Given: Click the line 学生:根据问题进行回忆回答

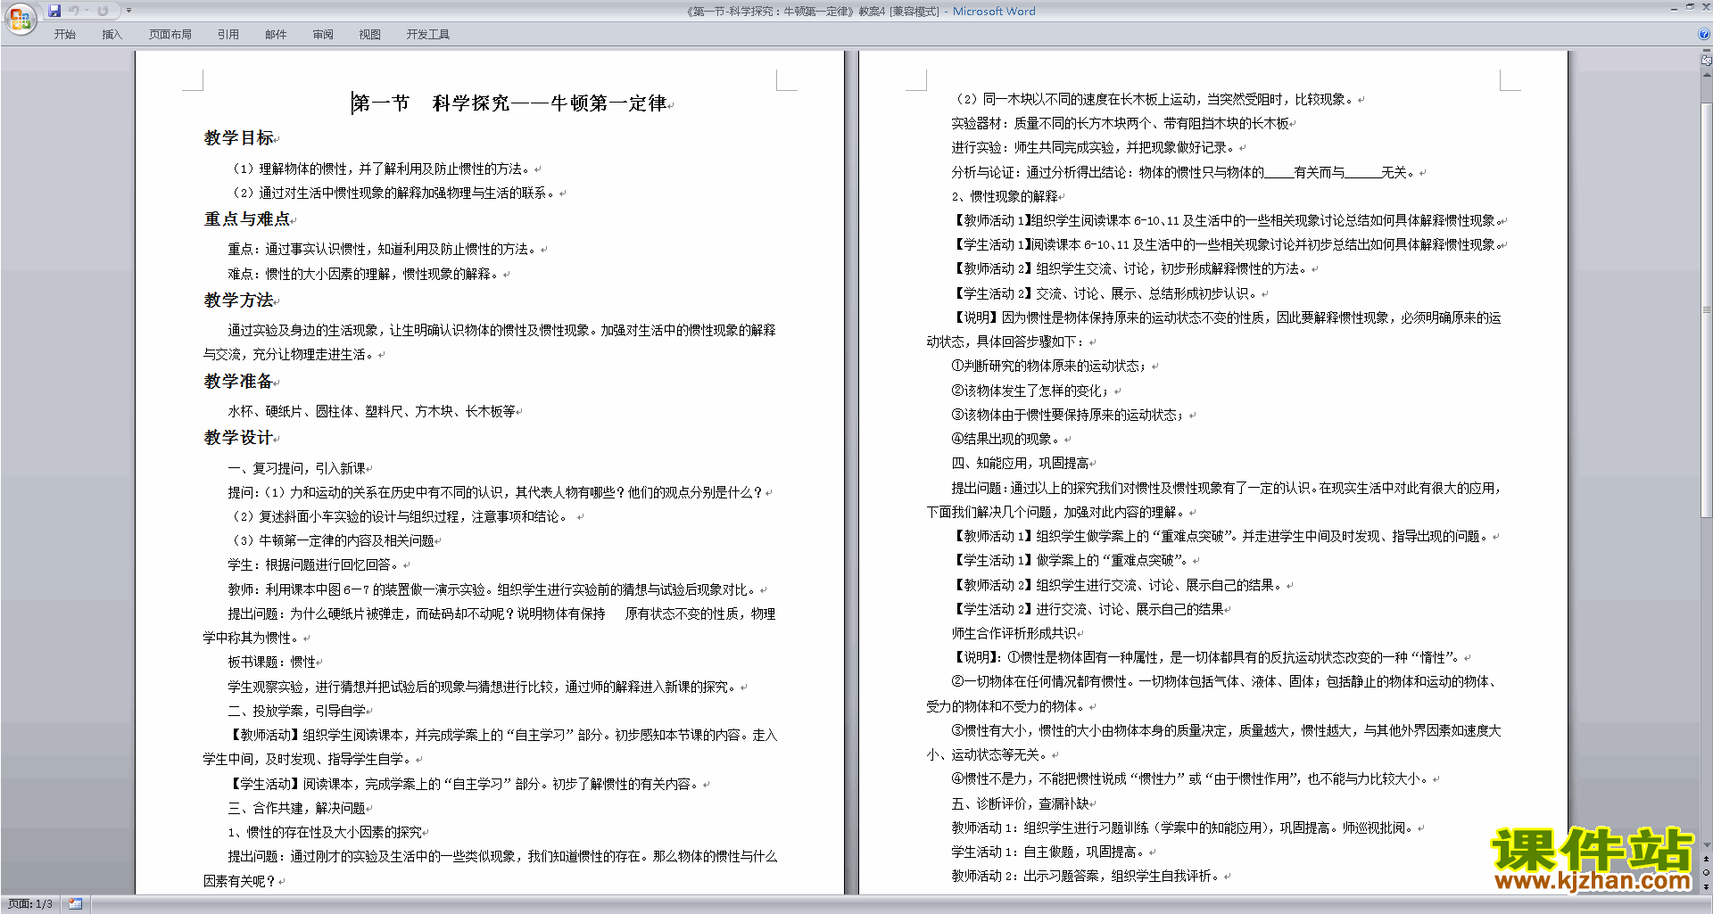Looking at the screenshot, I should (x=316, y=565).
